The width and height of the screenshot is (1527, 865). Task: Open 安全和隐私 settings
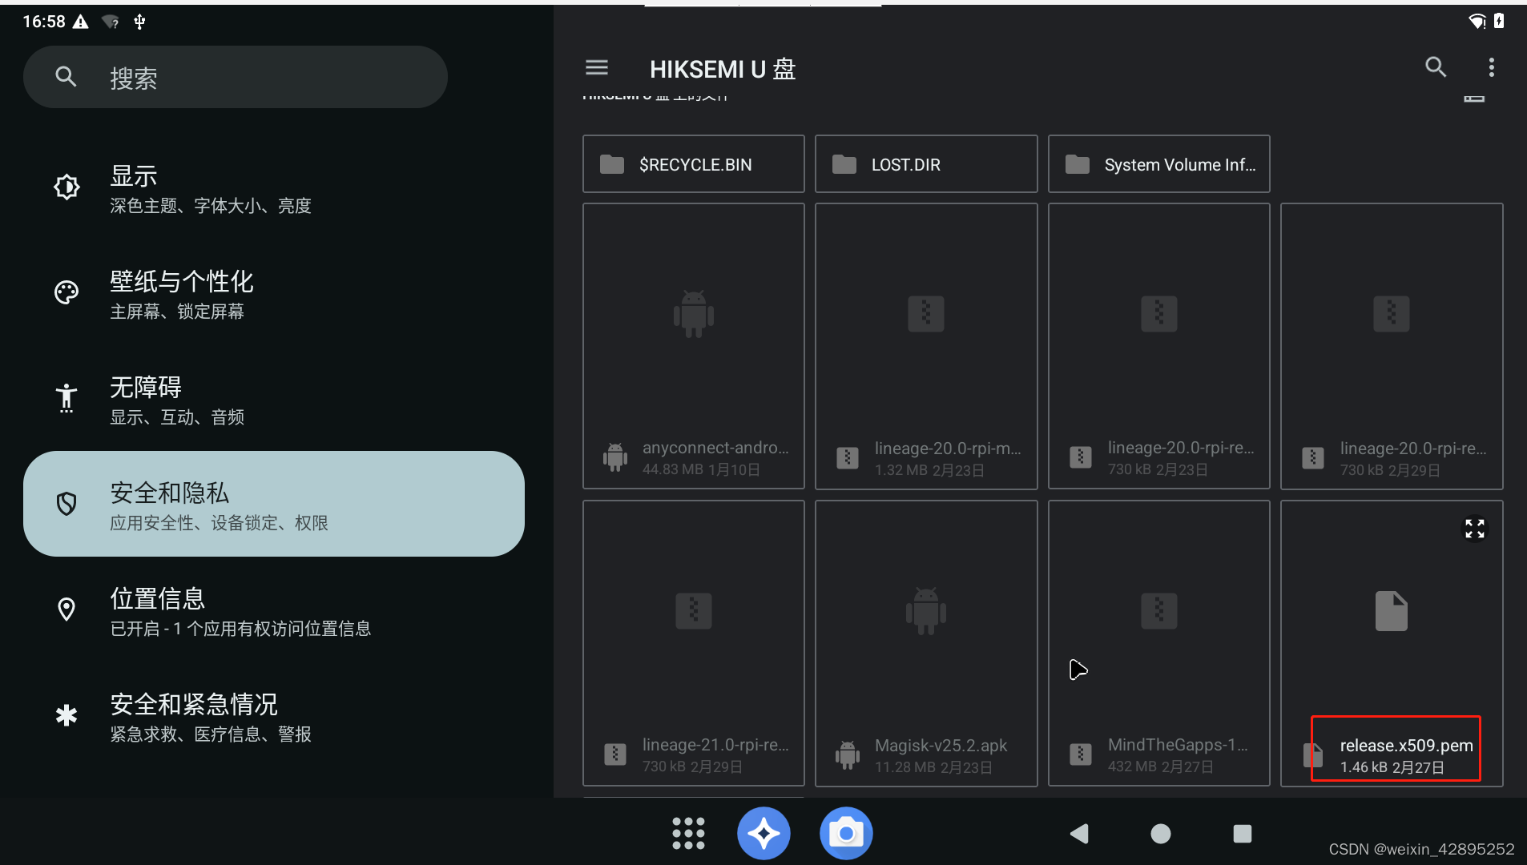(274, 504)
